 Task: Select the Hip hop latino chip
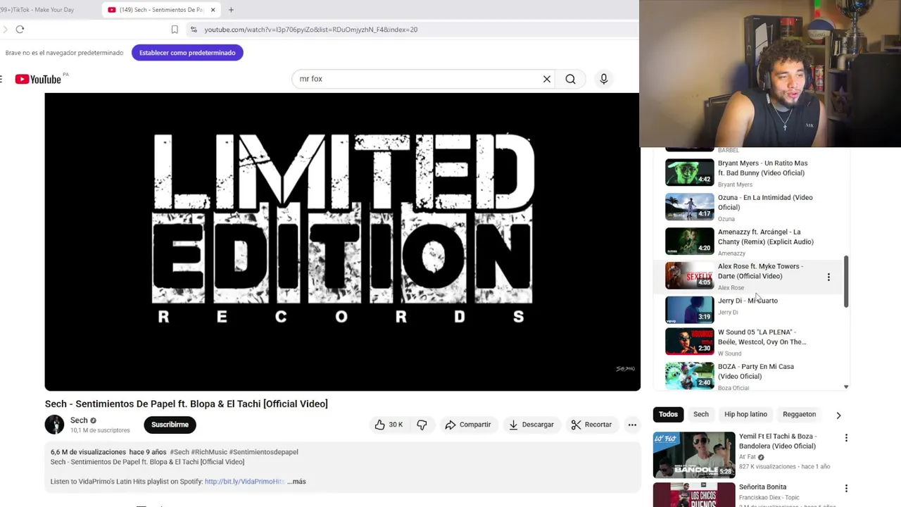pos(745,415)
